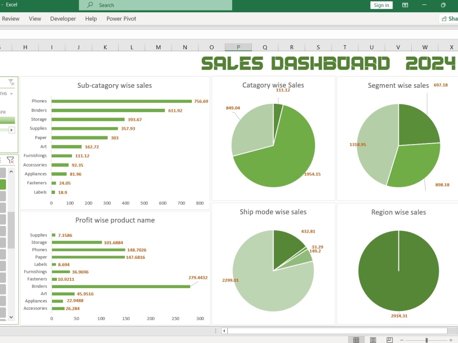Open the Power Pivot ribbon tab

(x=121, y=19)
